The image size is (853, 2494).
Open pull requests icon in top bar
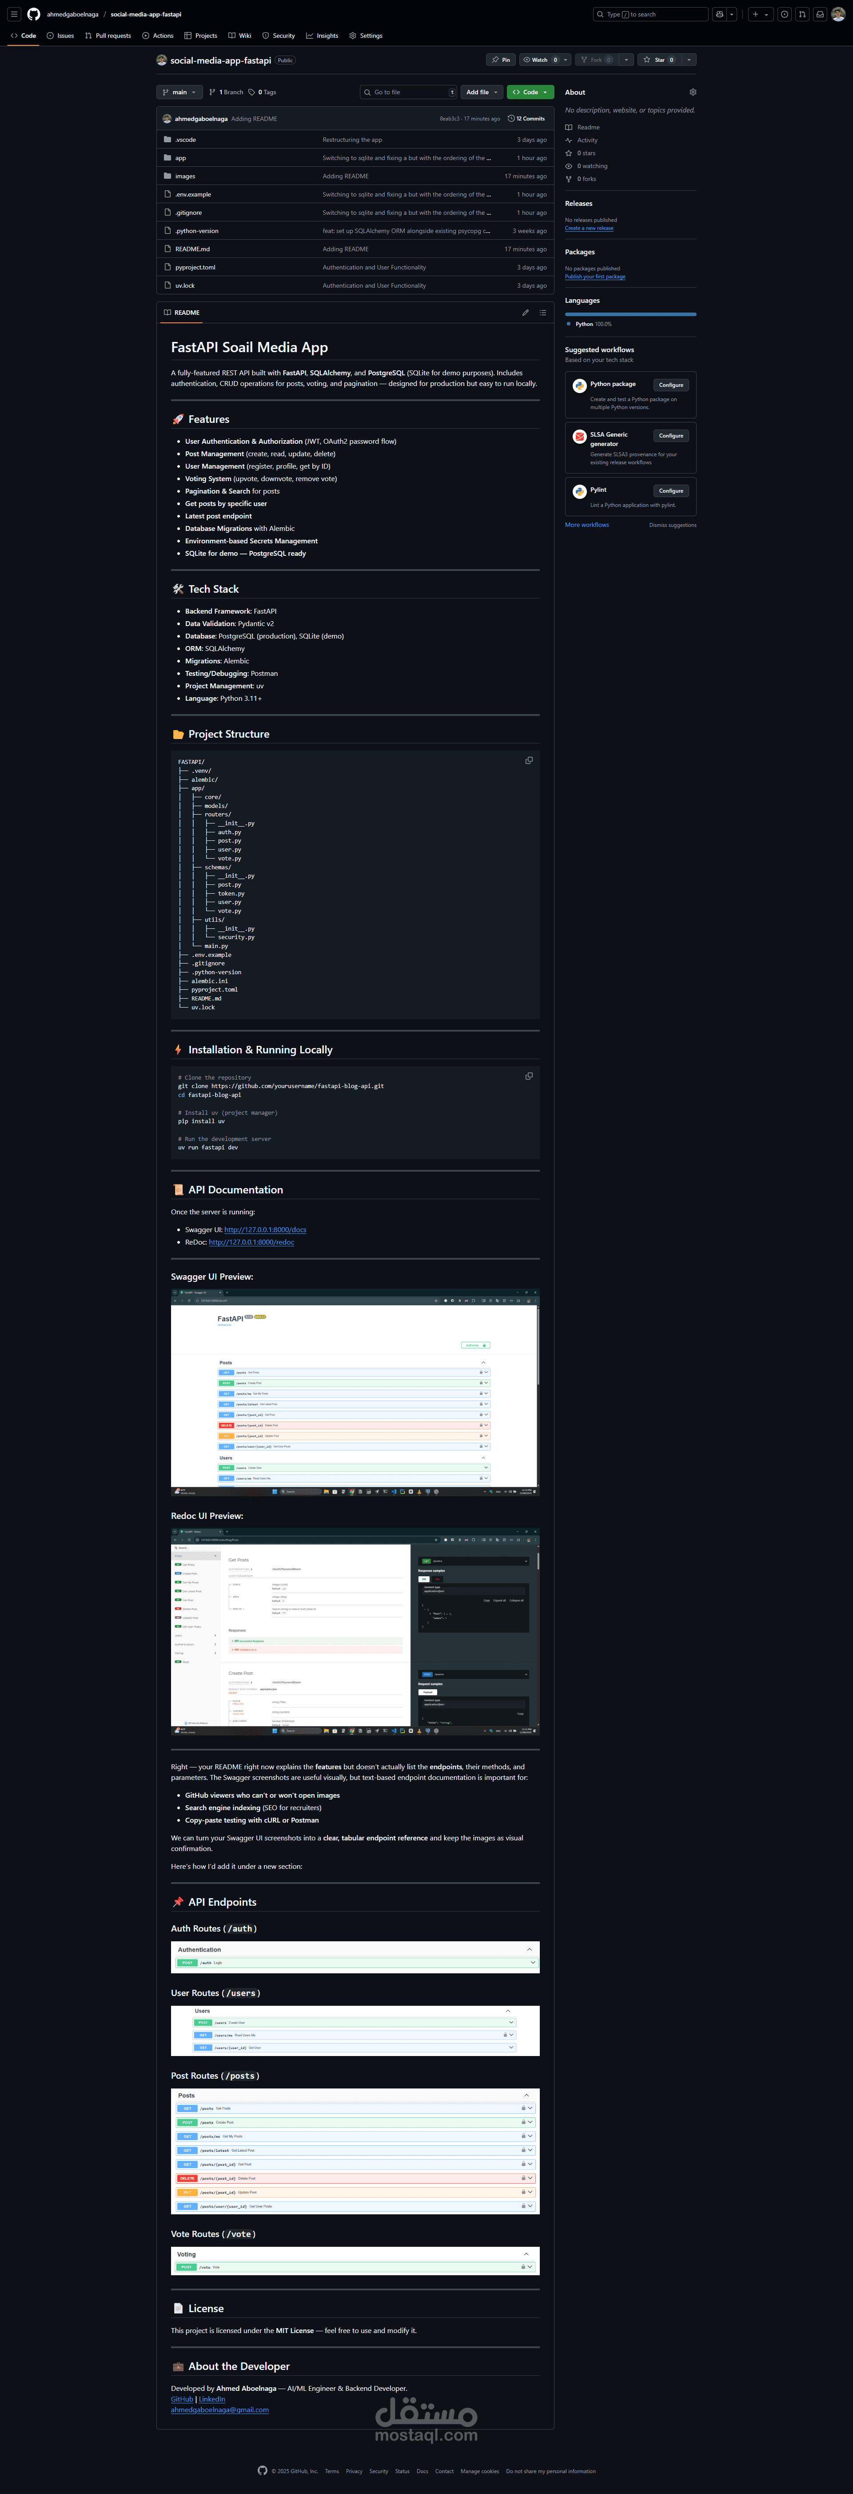(x=802, y=15)
